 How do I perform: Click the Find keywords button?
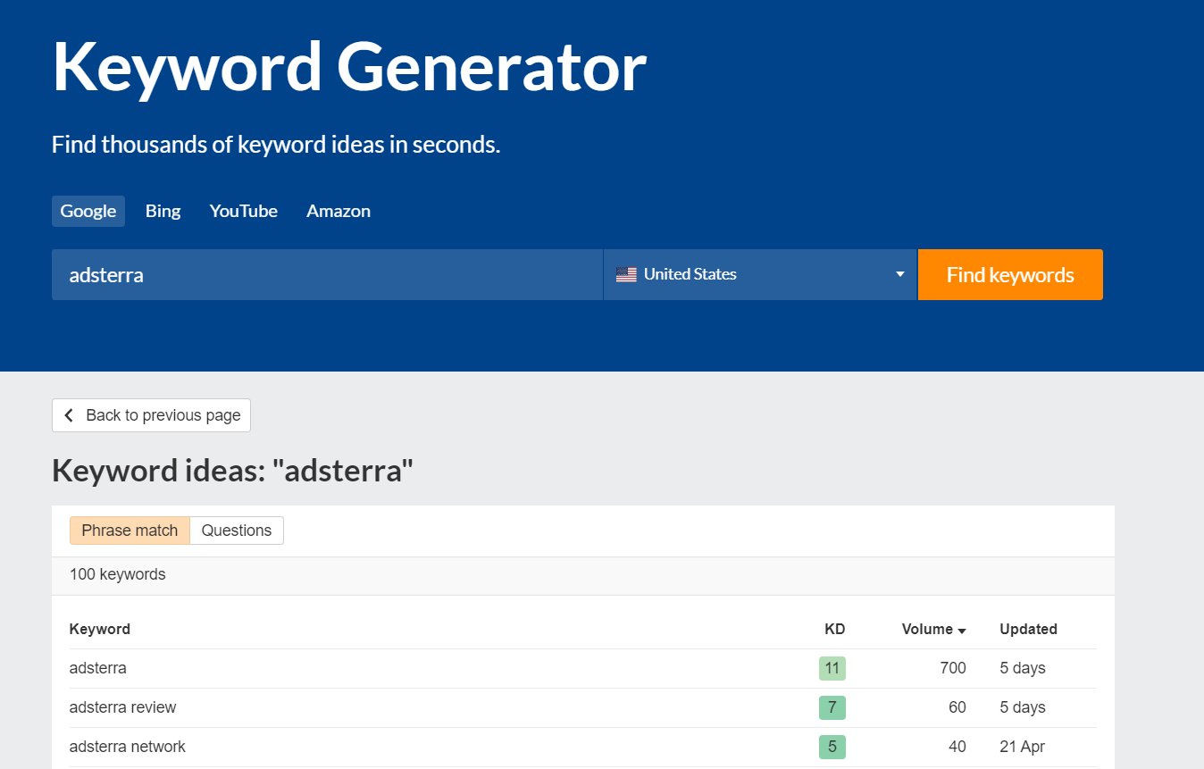(1010, 274)
